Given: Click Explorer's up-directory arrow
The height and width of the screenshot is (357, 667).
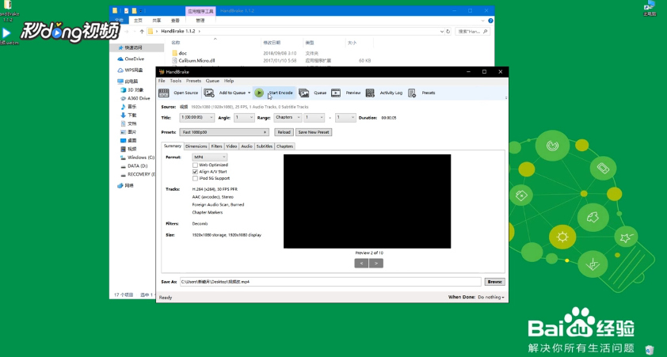Looking at the screenshot, I should [x=142, y=32].
